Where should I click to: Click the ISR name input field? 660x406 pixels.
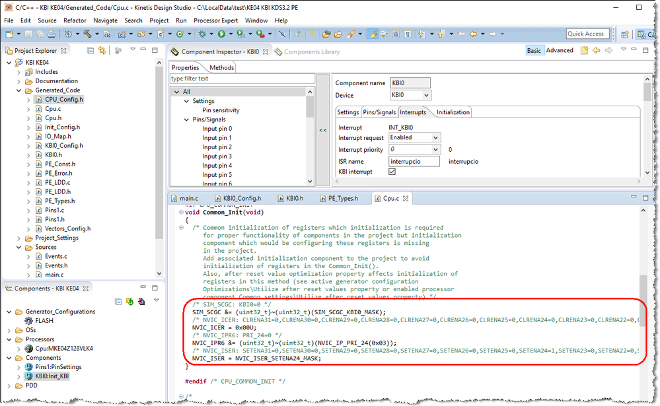[414, 161]
